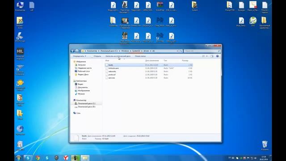Click the Explorer Back arrow button
The height and width of the screenshot is (161, 286).
tap(72, 51)
